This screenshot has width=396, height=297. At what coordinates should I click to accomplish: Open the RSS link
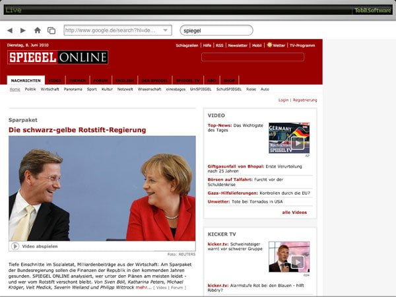[x=220, y=46]
